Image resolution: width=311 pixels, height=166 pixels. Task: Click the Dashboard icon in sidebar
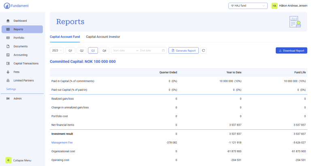(x=8, y=21)
